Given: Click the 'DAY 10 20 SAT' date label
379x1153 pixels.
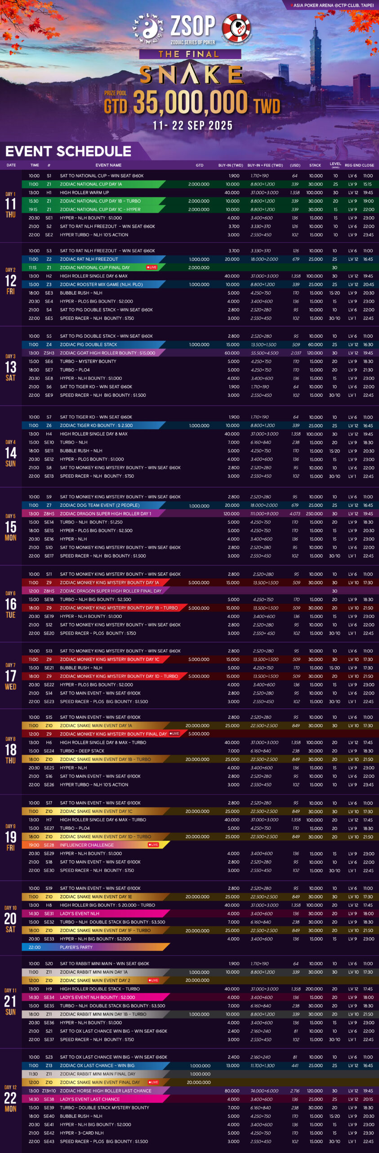Looking at the screenshot, I should (10, 919).
